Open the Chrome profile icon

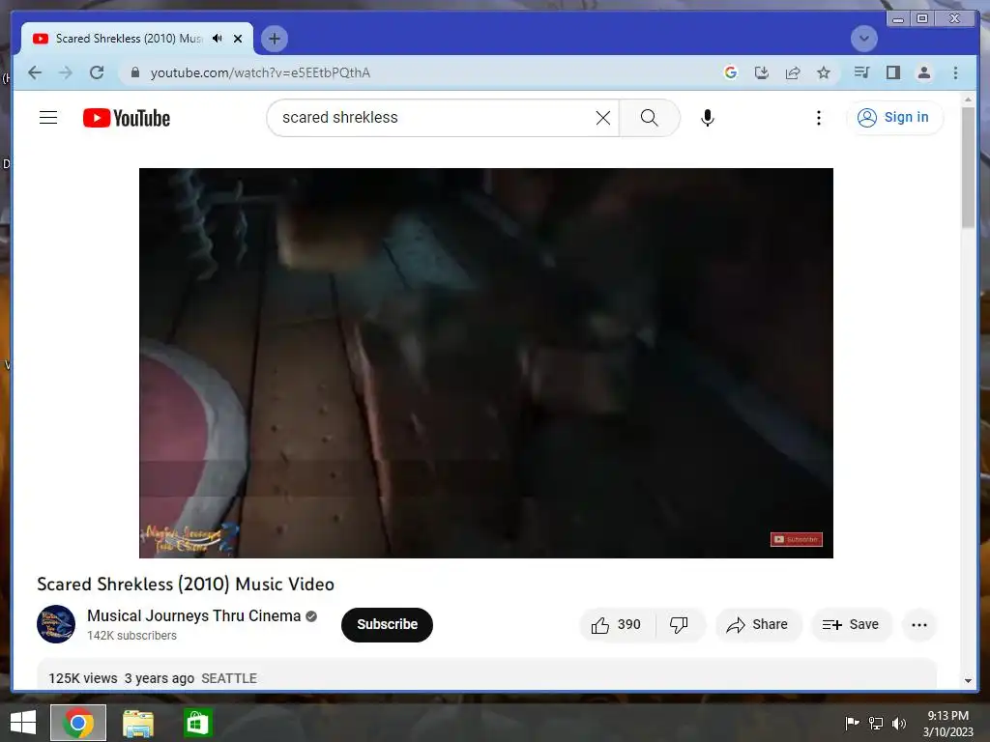[x=923, y=72]
